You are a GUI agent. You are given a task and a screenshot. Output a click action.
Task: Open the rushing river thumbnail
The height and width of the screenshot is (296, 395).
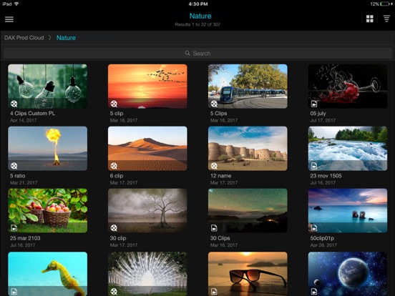click(348, 149)
